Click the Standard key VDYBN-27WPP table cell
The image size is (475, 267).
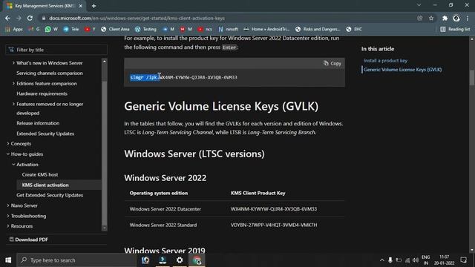pyautogui.click(x=274, y=225)
